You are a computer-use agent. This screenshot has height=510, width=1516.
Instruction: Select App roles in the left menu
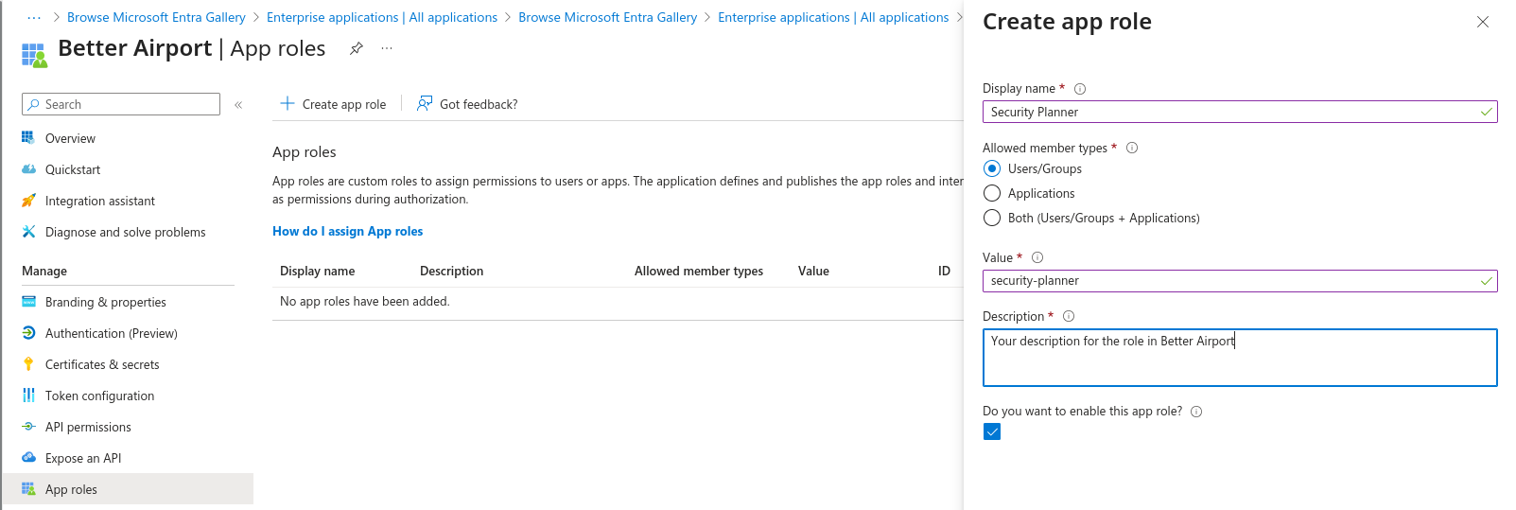tap(128, 489)
